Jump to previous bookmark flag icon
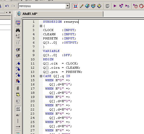The image size is (144, 134). [x=18, y=75]
